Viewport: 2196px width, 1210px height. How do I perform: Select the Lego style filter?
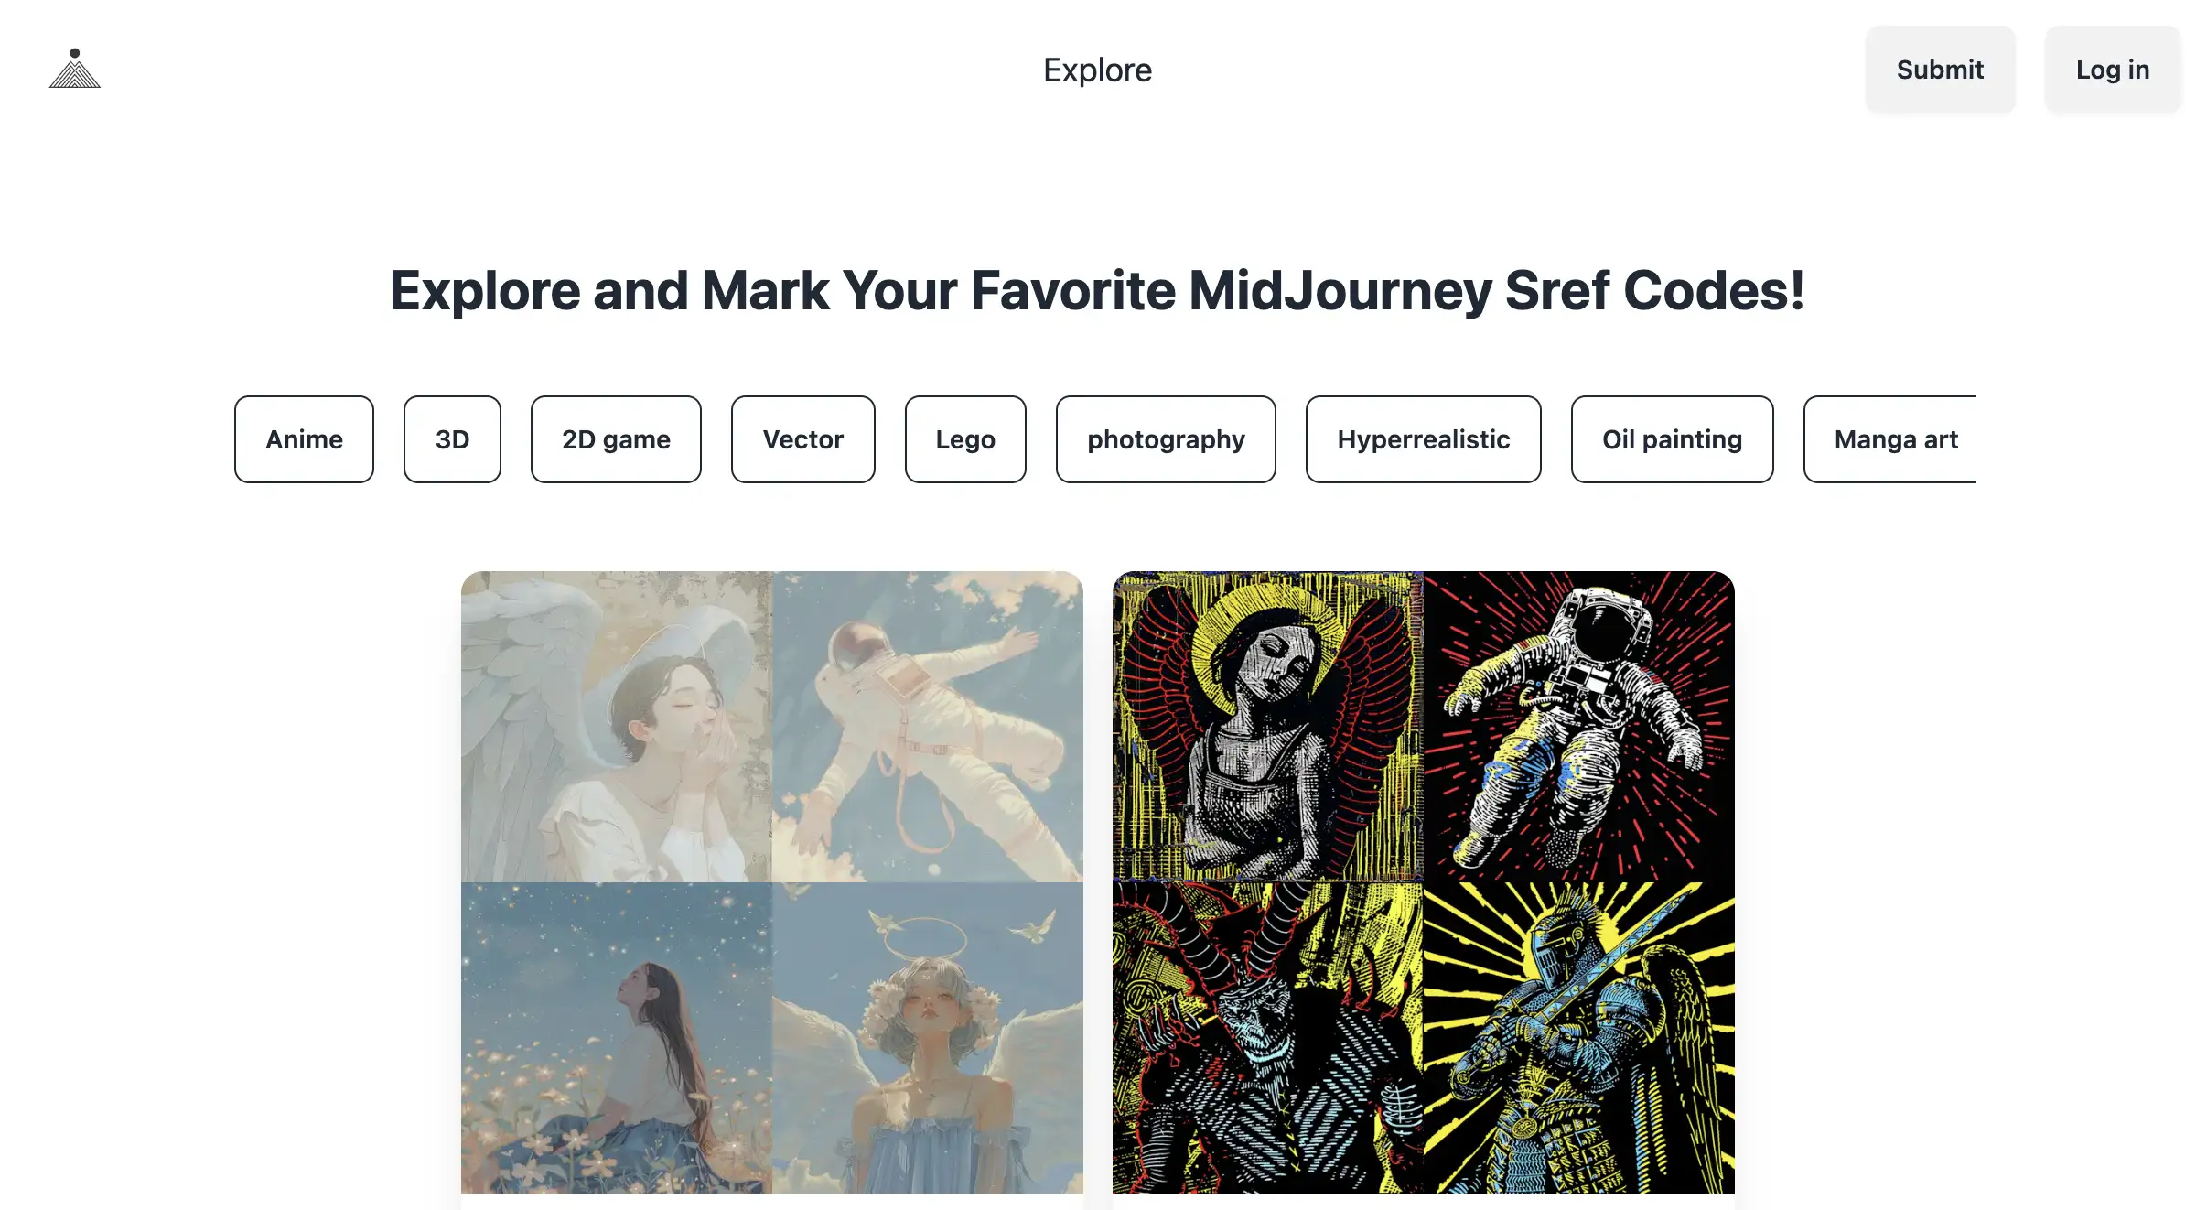[x=964, y=438]
